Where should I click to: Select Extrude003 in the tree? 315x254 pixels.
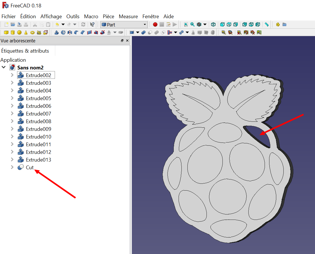pyautogui.click(x=38, y=83)
